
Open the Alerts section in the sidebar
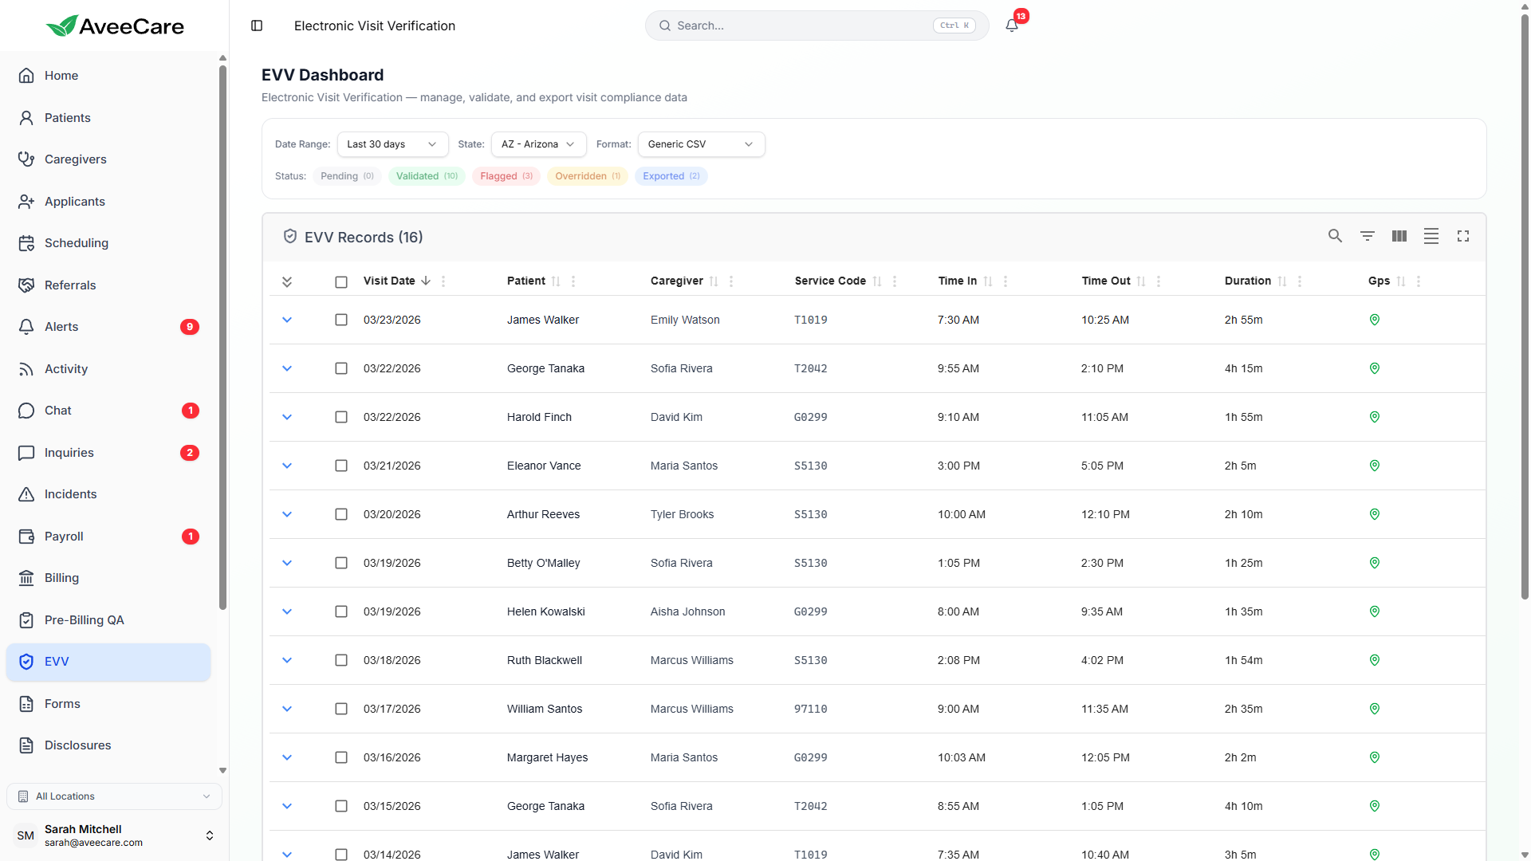(x=61, y=326)
